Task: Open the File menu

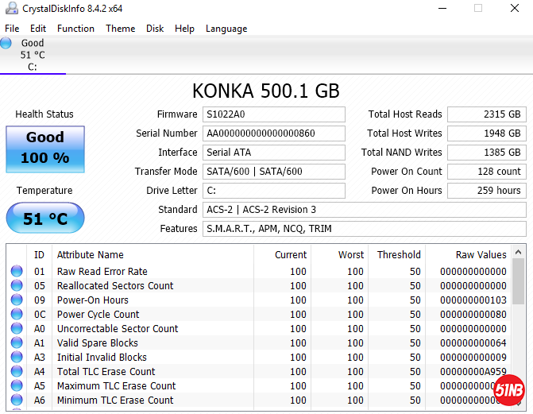Action: 12,29
